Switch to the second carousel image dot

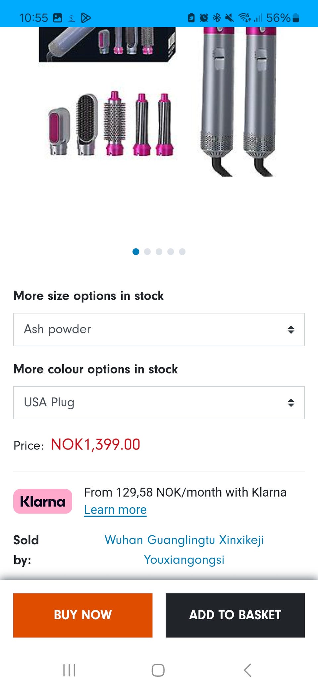click(147, 252)
